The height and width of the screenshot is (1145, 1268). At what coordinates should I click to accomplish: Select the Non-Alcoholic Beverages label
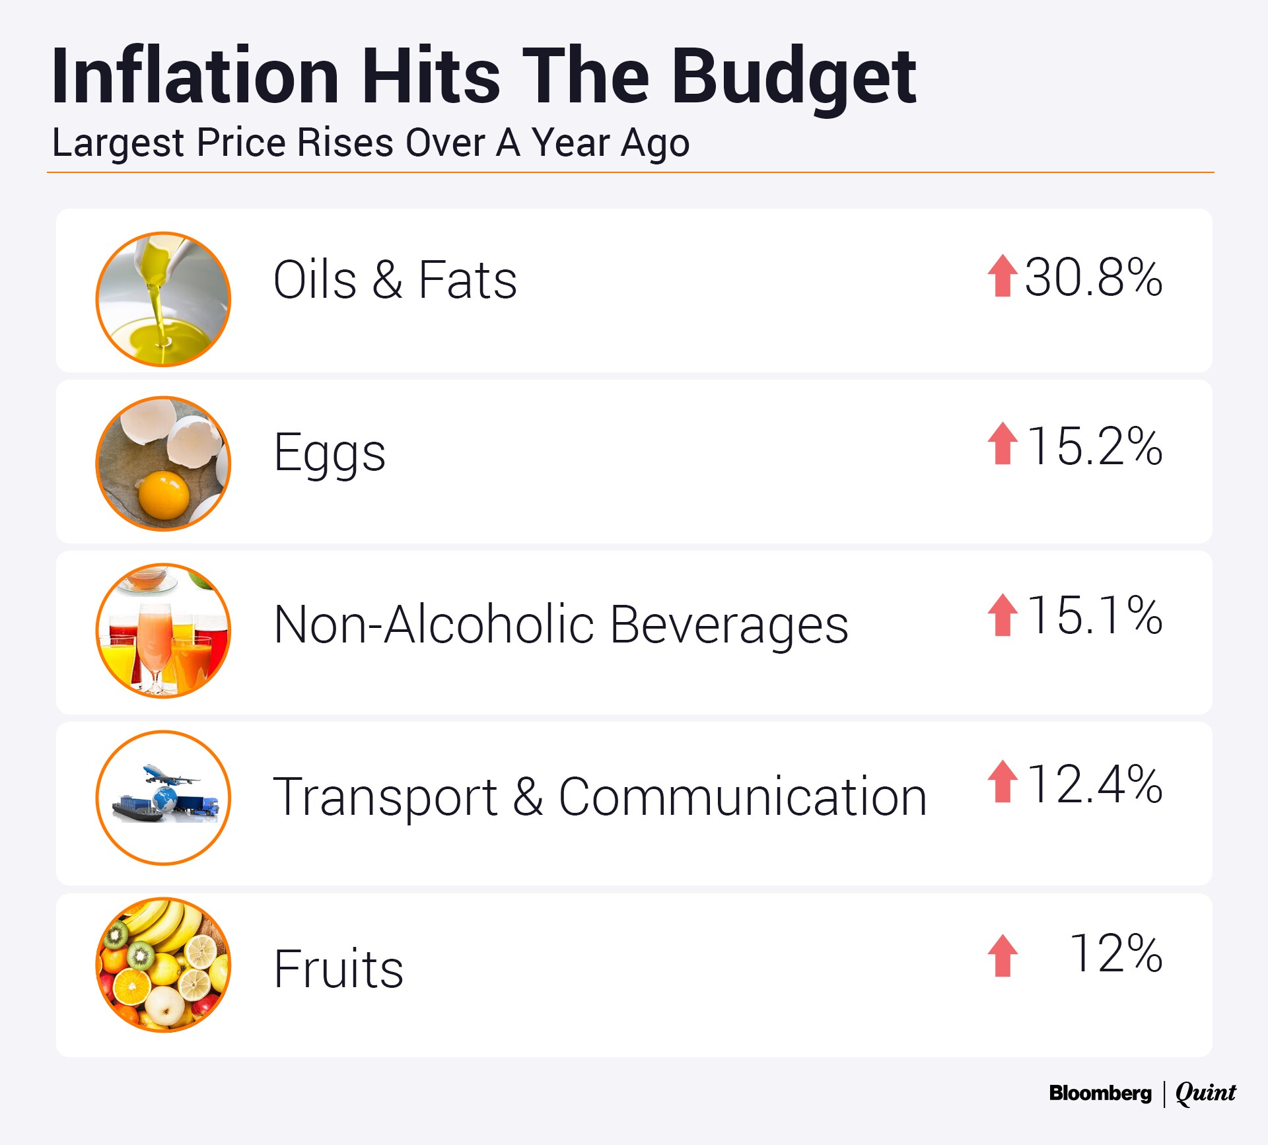point(561,625)
